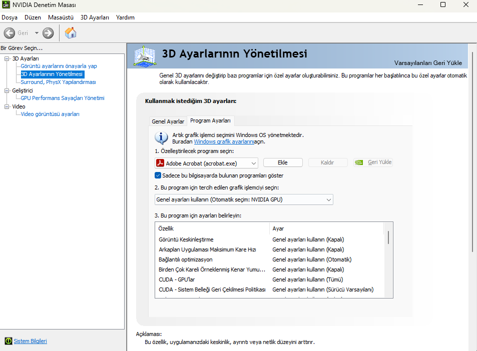Select 'Video görüntüsü ayarları' tree item
This screenshot has width=477, height=351.
click(50, 114)
